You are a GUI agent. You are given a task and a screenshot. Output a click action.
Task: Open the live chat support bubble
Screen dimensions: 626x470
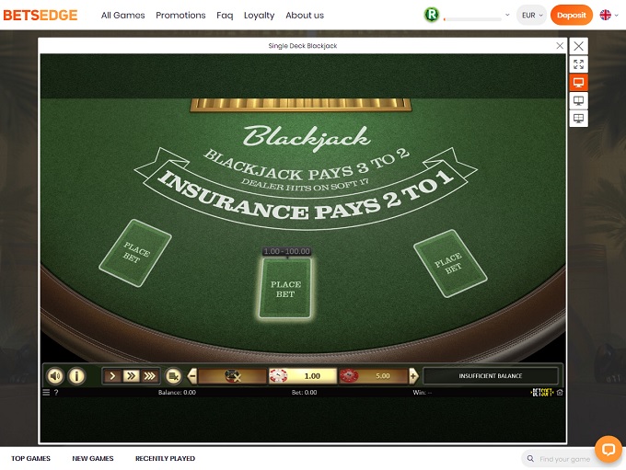click(608, 449)
